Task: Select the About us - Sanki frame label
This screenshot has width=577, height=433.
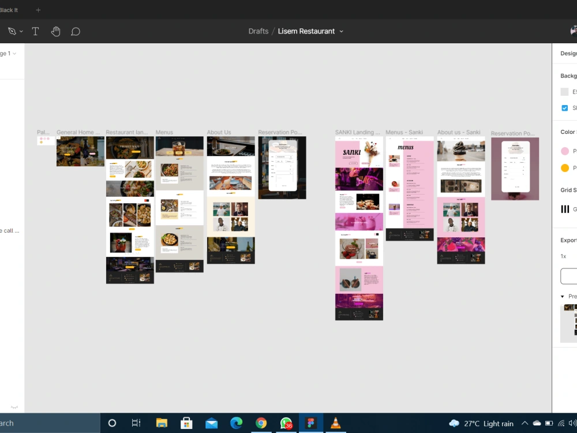Action: pos(459,132)
